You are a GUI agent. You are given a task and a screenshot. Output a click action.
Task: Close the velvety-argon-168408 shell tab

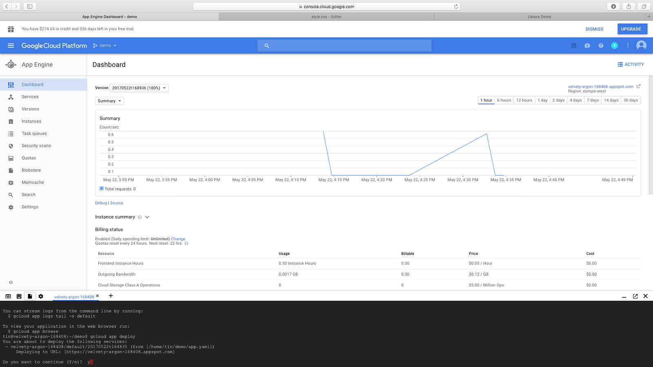[98, 296]
